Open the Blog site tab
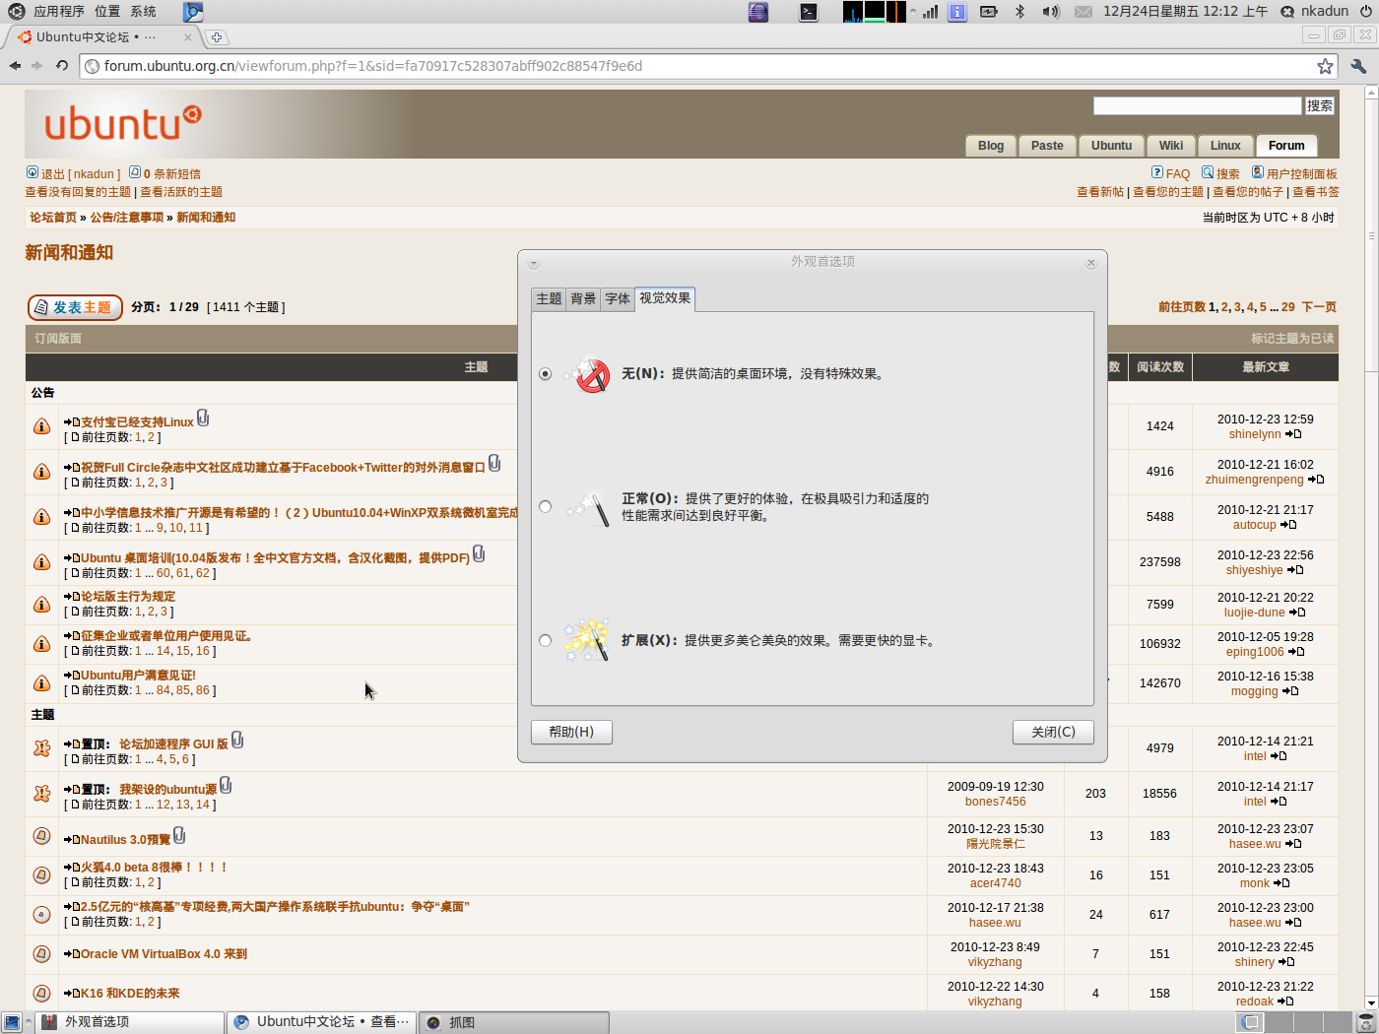1379x1034 pixels. [991, 146]
